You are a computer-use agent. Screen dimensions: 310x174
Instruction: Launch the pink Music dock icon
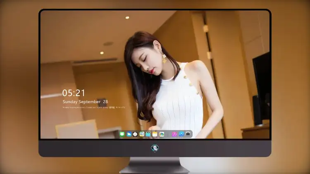(x=174, y=134)
